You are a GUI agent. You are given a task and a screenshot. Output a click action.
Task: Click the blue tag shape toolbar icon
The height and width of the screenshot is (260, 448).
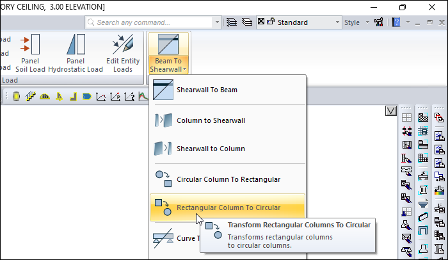(x=87, y=97)
